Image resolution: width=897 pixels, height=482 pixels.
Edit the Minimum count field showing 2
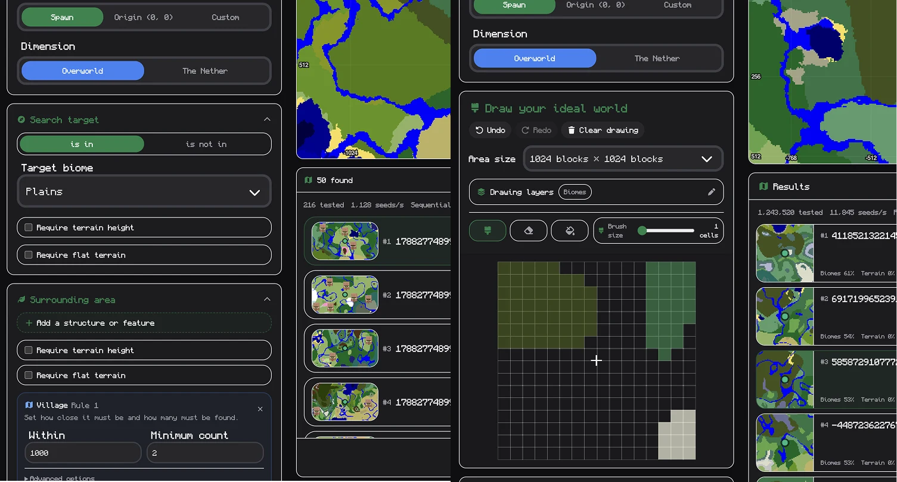coord(205,453)
